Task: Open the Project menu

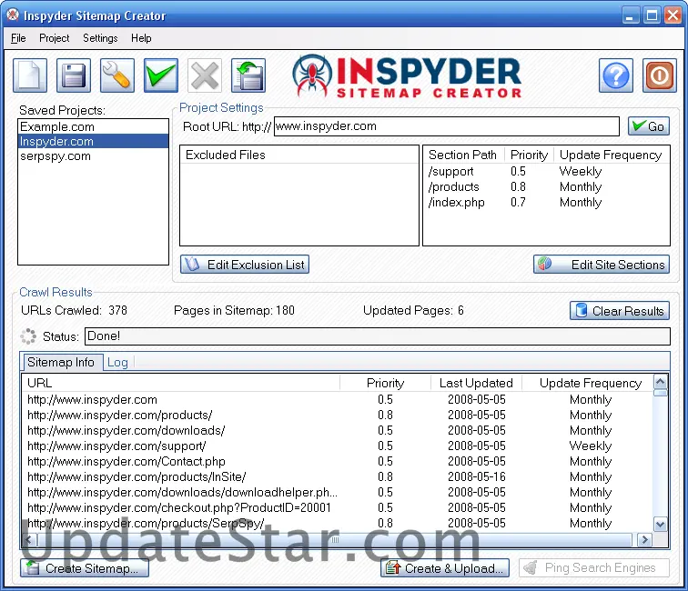Action: click(x=55, y=38)
